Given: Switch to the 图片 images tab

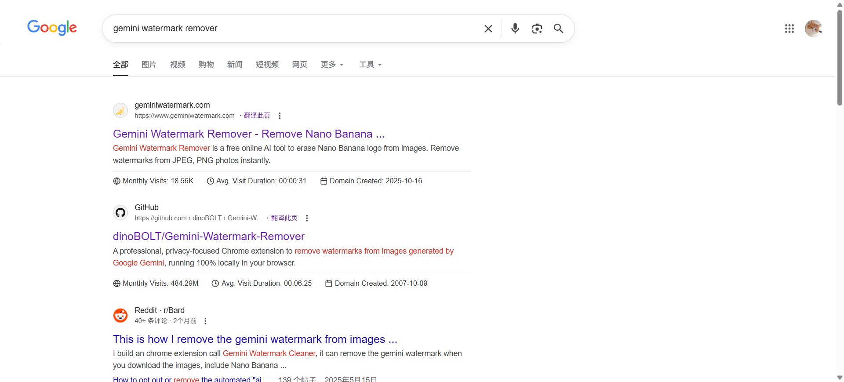Looking at the screenshot, I should (x=149, y=65).
